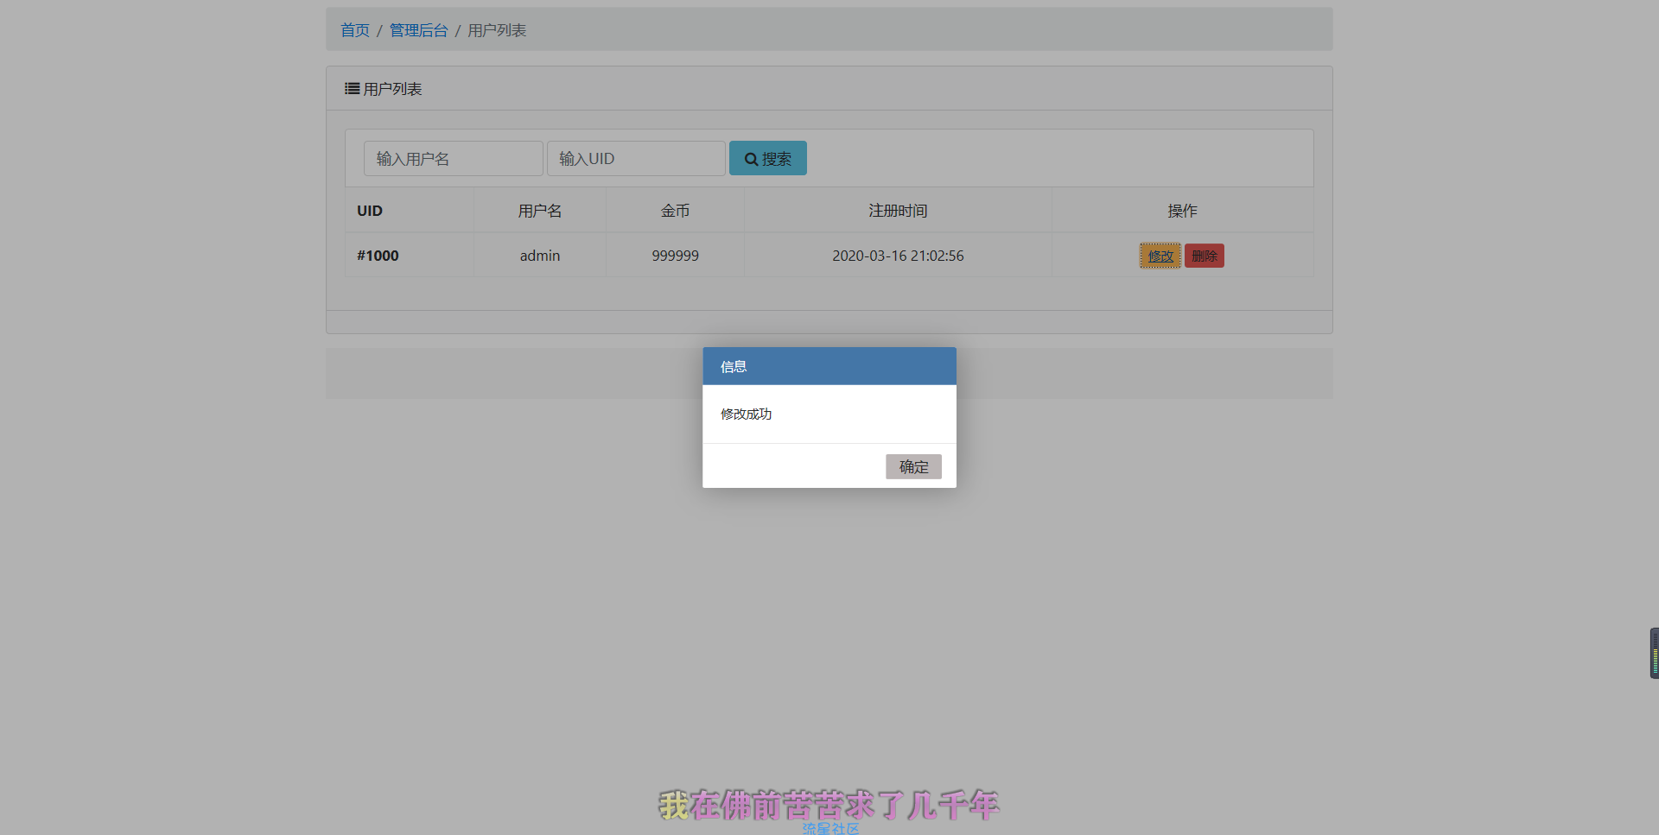Click the 999999 coin value
The image size is (1659, 835).
coord(675,256)
